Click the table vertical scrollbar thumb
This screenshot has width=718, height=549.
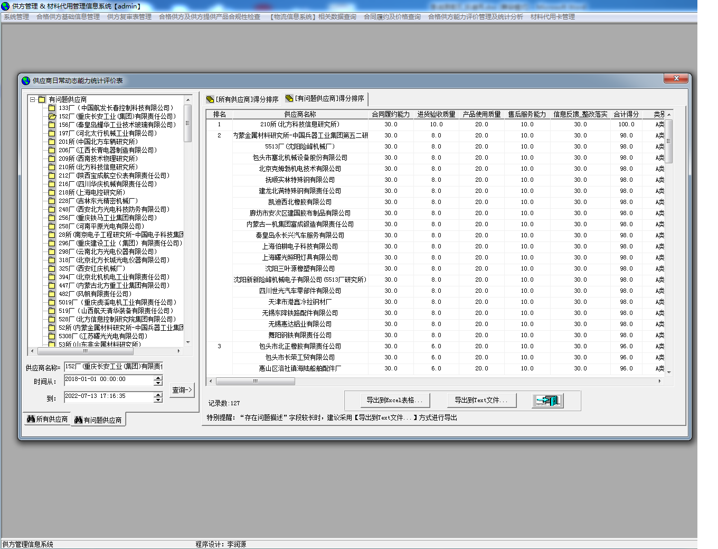(669, 141)
